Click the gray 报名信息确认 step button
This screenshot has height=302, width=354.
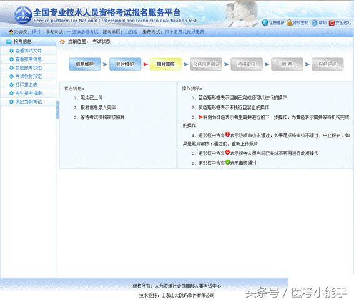coord(206,64)
